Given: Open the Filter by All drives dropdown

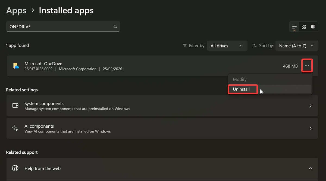Looking at the screenshot, I should point(227,46).
